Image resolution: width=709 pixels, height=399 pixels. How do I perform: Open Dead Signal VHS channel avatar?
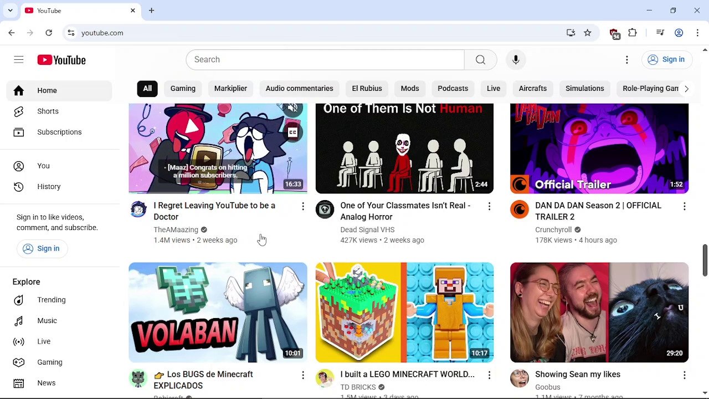(x=325, y=209)
